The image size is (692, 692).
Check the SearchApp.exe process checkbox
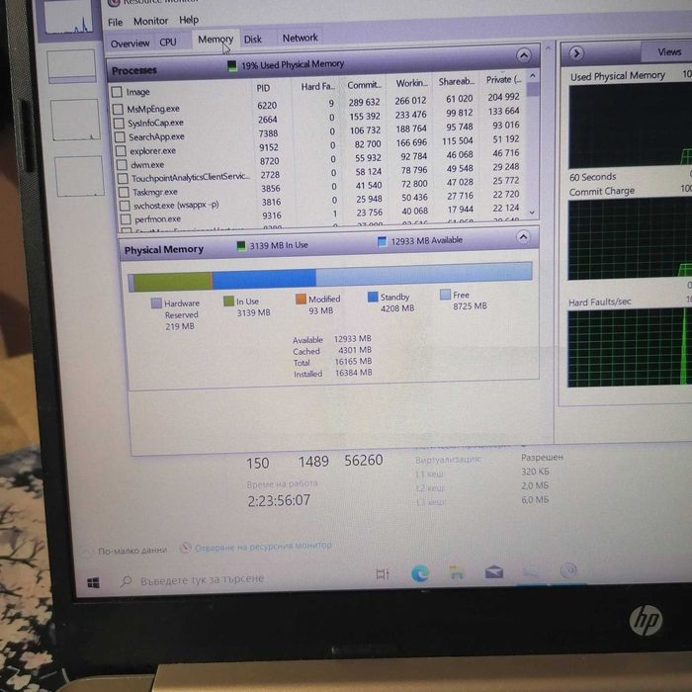pos(120,136)
